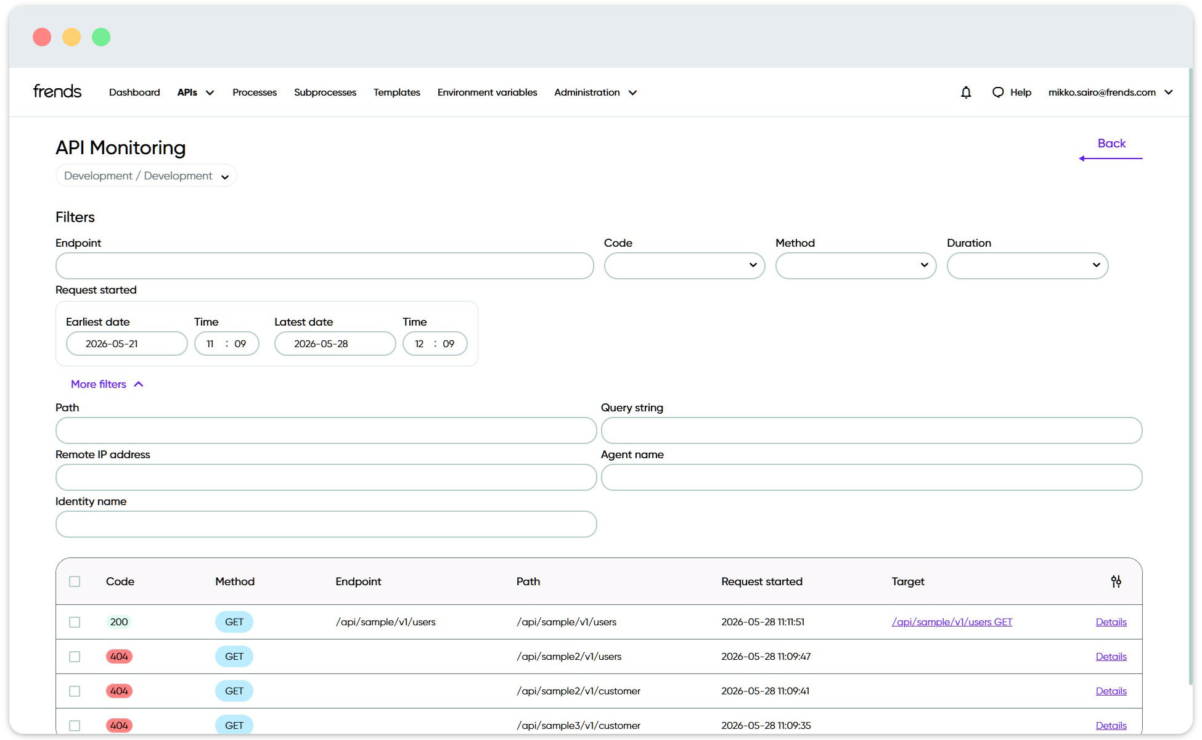Image resolution: width=1202 pixels, height=740 pixels.
Task: Select the /api/sample2/v1/users 404 row checkbox
Action: (75, 657)
